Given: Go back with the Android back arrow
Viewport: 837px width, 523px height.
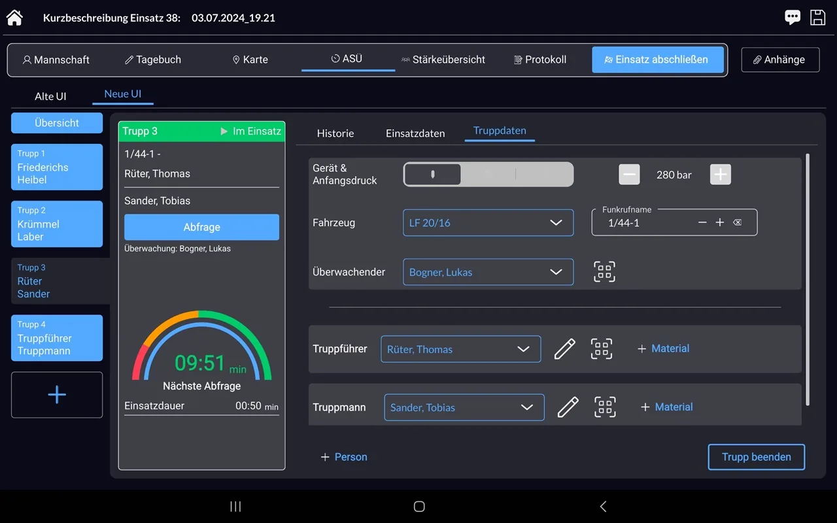Looking at the screenshot, I should coord(603,507).
